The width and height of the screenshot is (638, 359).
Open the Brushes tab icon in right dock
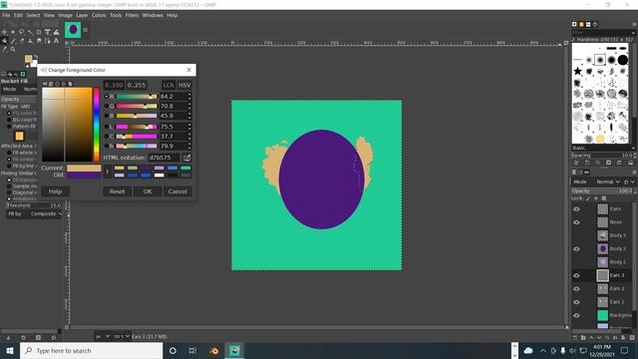[574, 24]
